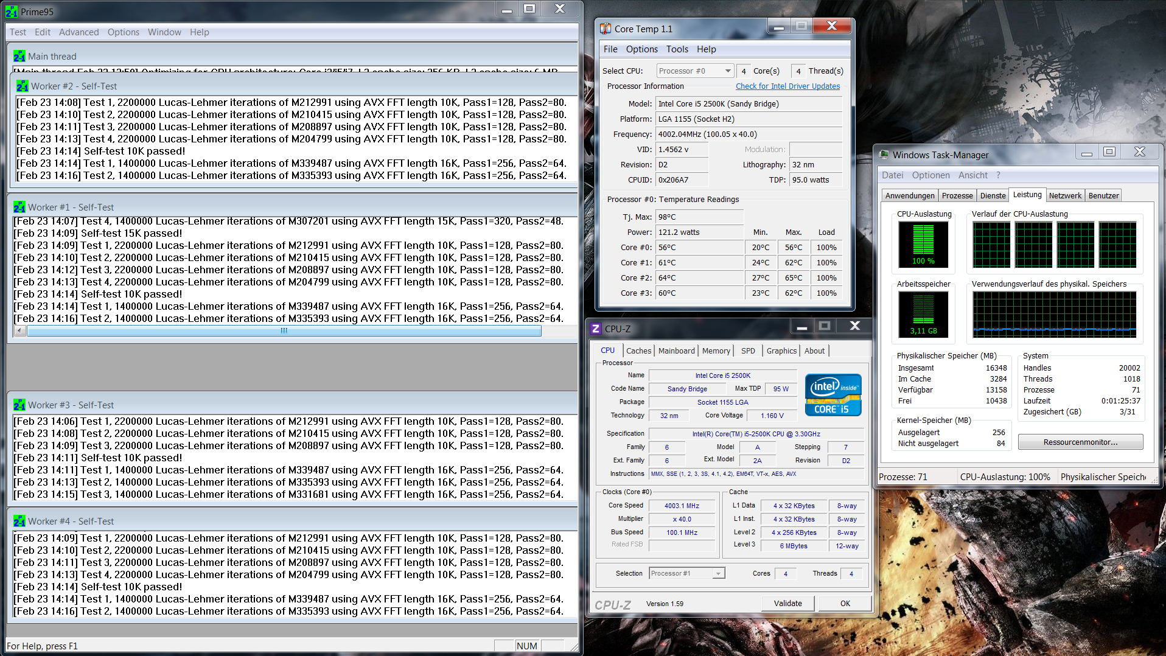Click the CPU-Z title bar icon
The height and width of the screenshot is (656, 1166).
pyautogui.click(x=596, y=329)
